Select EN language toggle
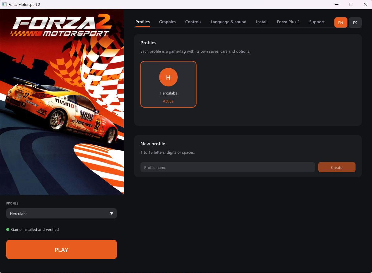The height and width of the screenshot is (273, 372). pyautogui.click(x=341, y=23)
